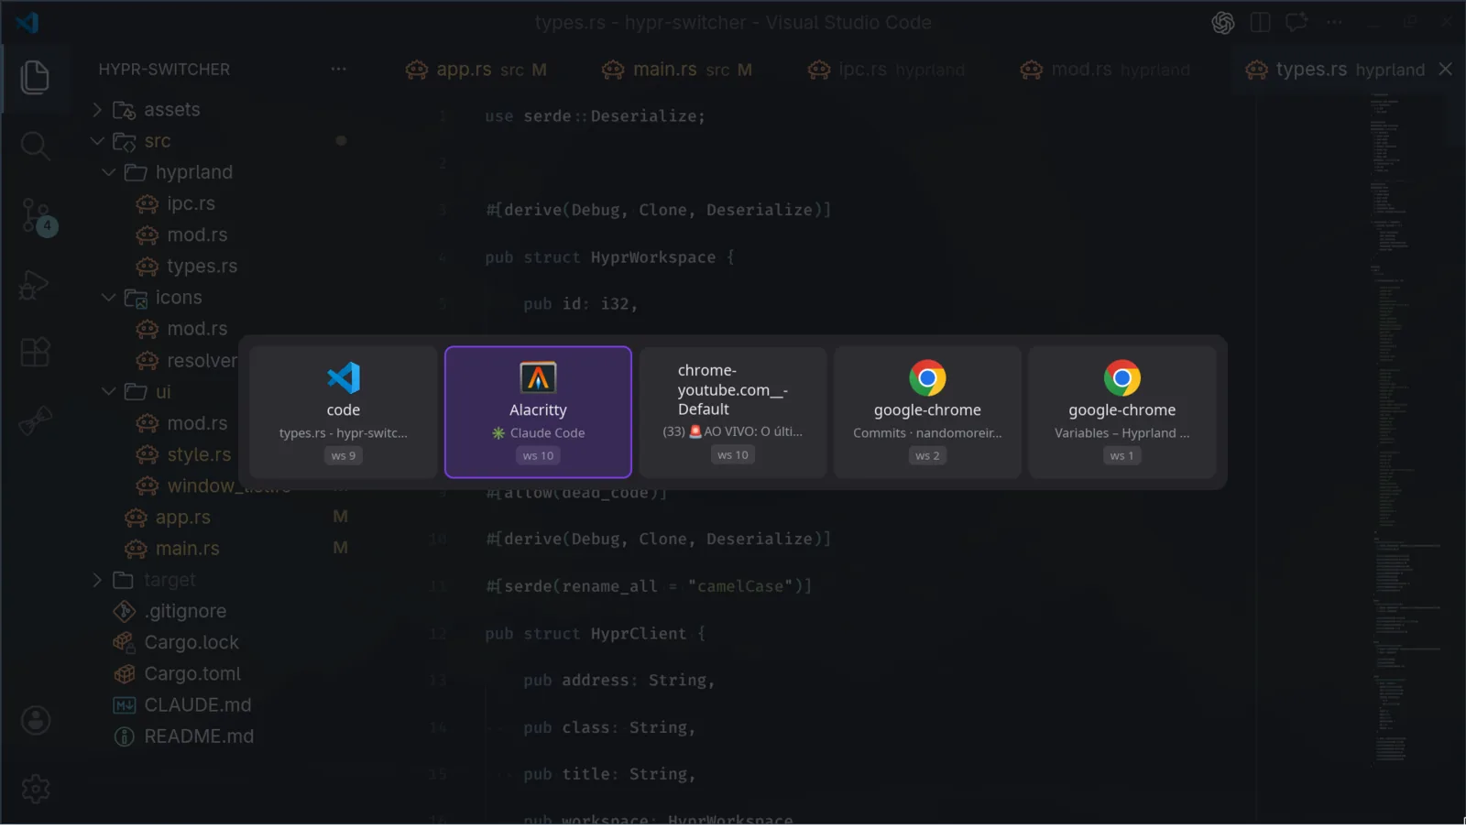The height and width of the screenshot is (829, 1466).
Task: Select google-chrome Variables card on ws 1
Action: click(x=1122, y=412)
